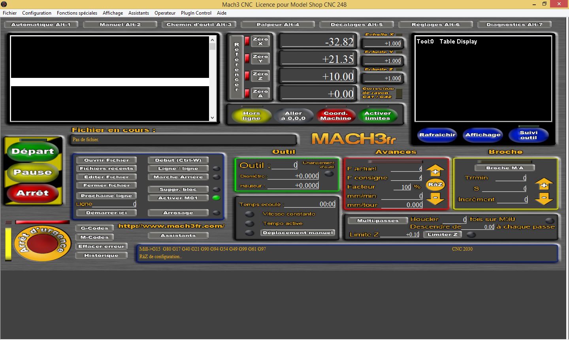The image size is (569, 340).
Task: Click the Z axis DRO value field
Action: pyautogui.click(x=318, y=76)
